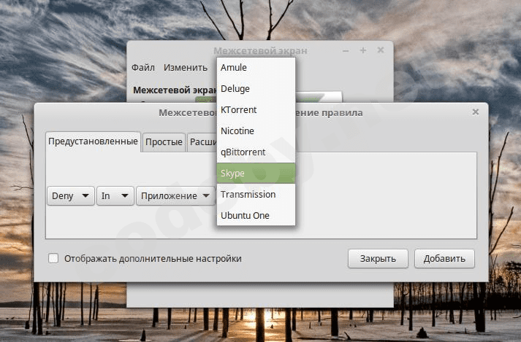
Task: Pick KTorrent in the dropdown list
Action: click(x=256, y=110)
